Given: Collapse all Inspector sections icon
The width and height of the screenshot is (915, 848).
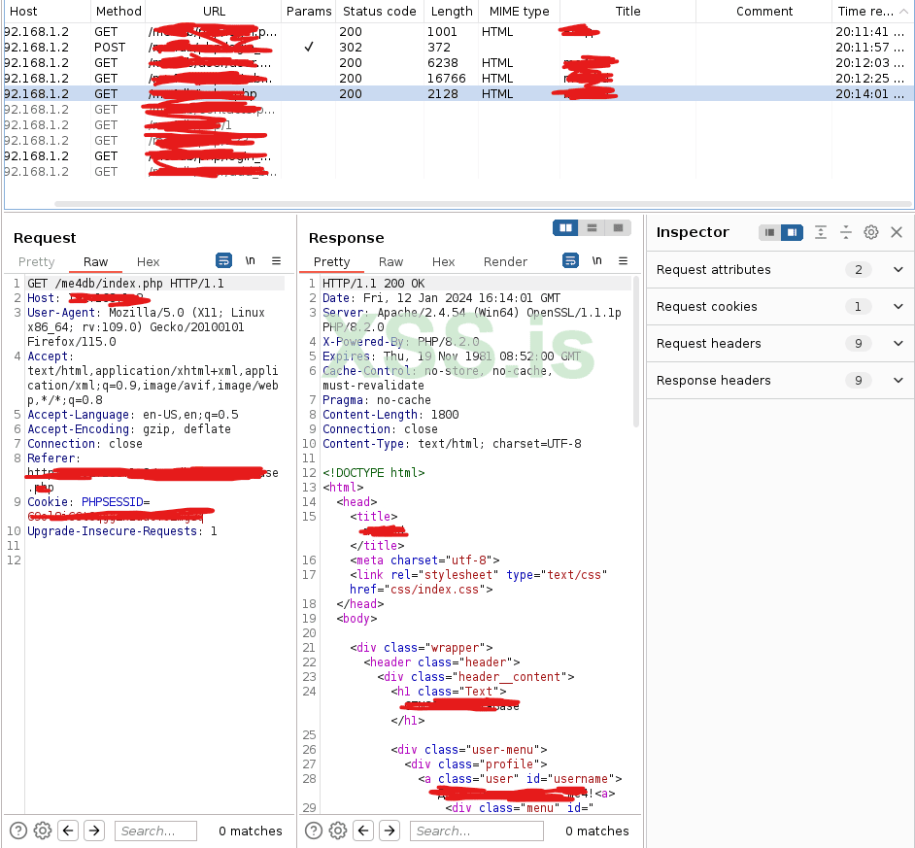Looking at the screenshot, I should pyautogui.click(x=846, y=232).
